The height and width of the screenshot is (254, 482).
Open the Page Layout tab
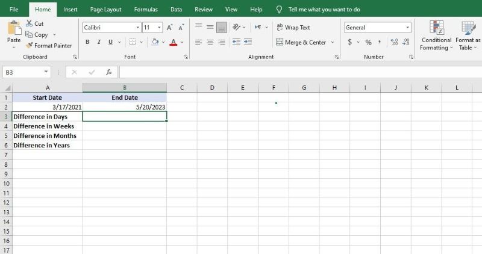pos(105,10)
